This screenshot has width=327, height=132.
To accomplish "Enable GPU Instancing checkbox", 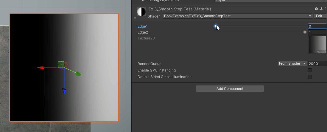I will [x=310, y=70].
